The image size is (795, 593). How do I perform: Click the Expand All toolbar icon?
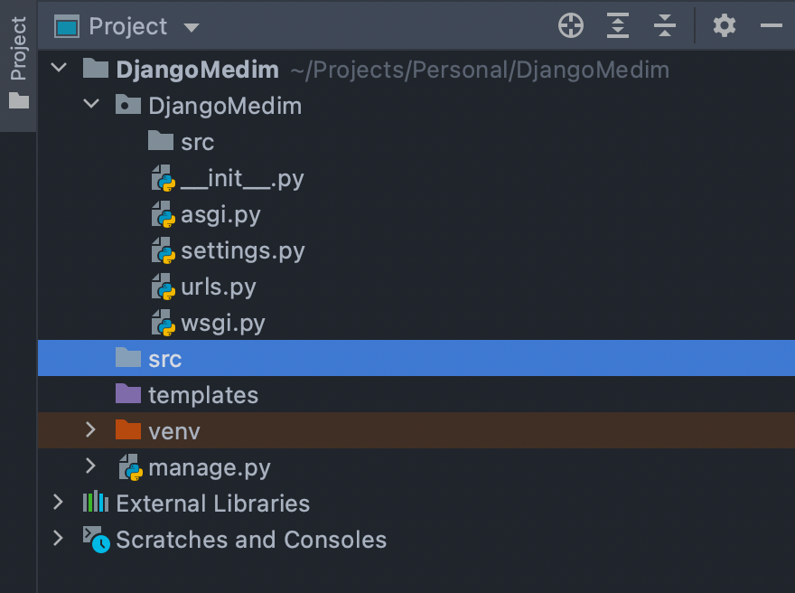[x=618, y=25]
